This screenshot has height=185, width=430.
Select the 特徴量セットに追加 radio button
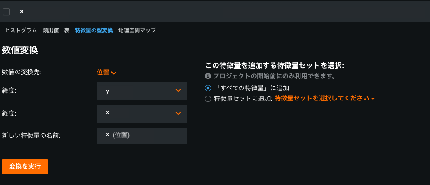[x=208, y=98]
